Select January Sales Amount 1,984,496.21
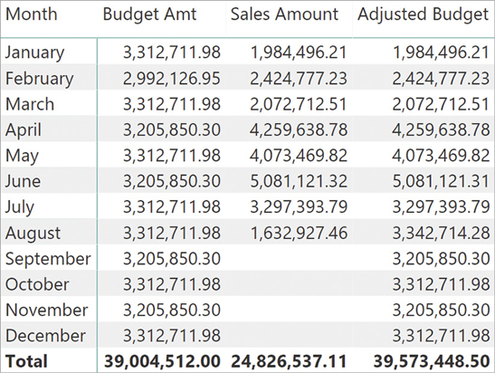This screenshot has height=373, width=495. (299, 53)
